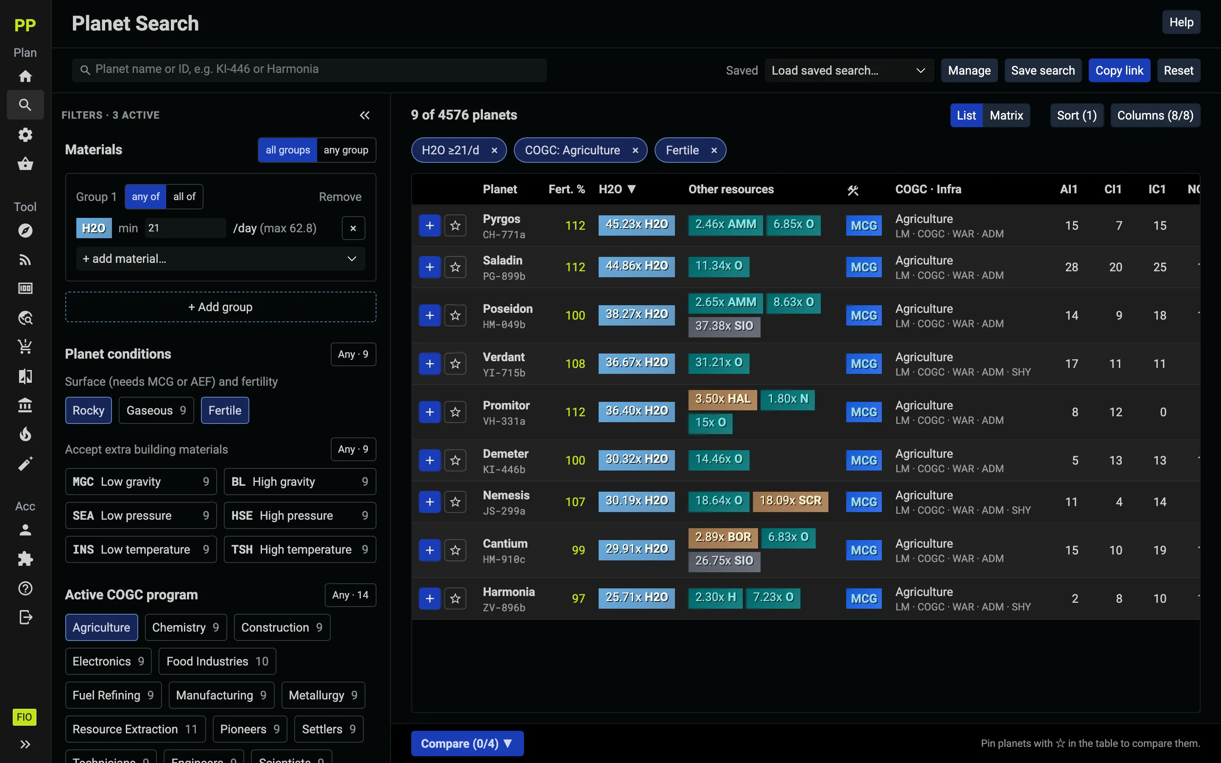Open the shopping basket sidebar icon

[25, 164]
